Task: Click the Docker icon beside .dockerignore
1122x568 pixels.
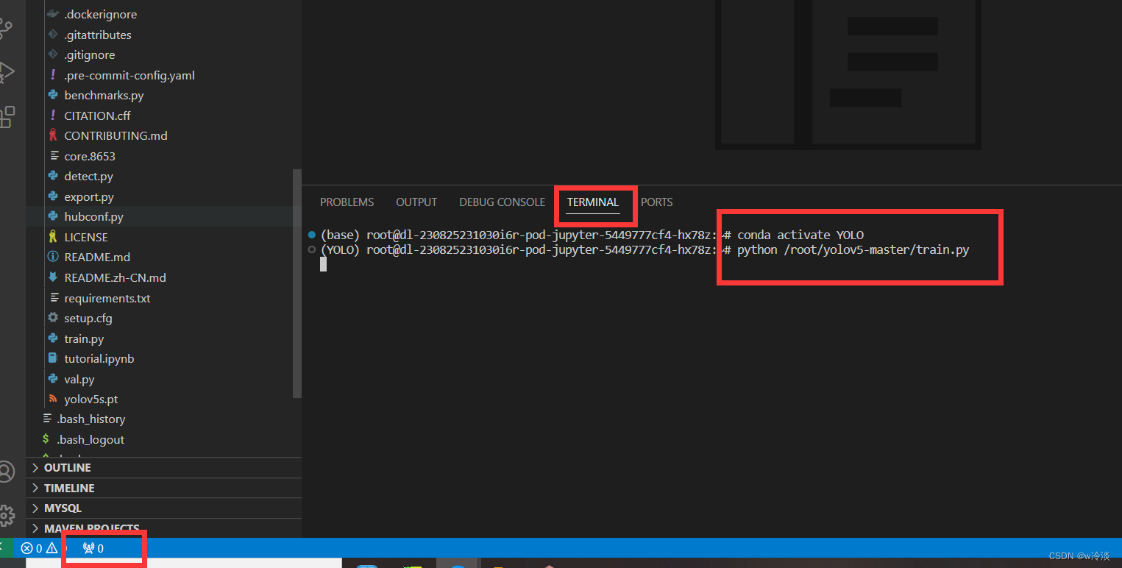Action: pyautogui.click(x=53, y=14)
